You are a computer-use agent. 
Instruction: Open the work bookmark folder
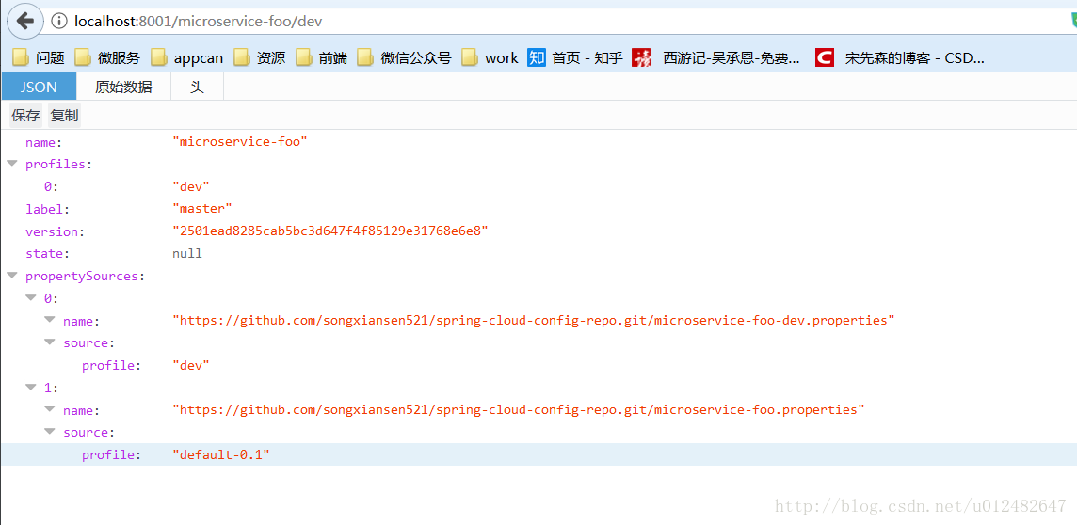pyautogui.click(x=490, y=57)
